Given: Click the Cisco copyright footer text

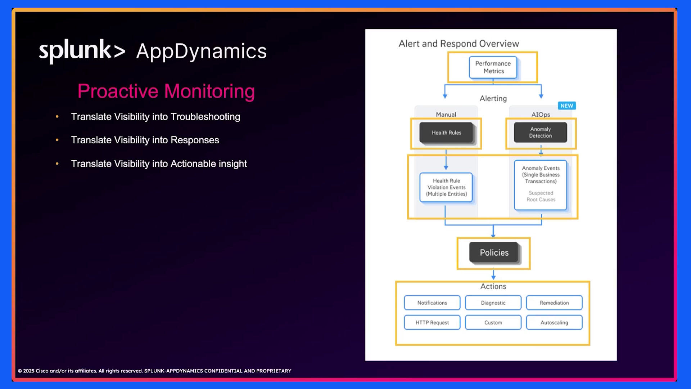Looking at the screenshot, I should (154, 371).
